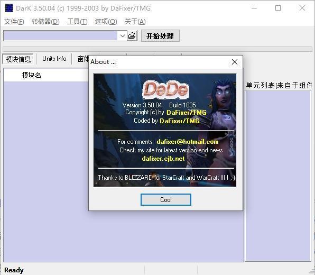Click the 单元列表 label text

(279, 85)
